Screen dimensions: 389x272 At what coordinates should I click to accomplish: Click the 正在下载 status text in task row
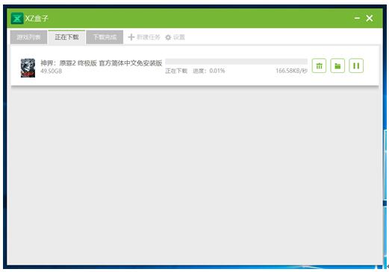pos(176,71)
